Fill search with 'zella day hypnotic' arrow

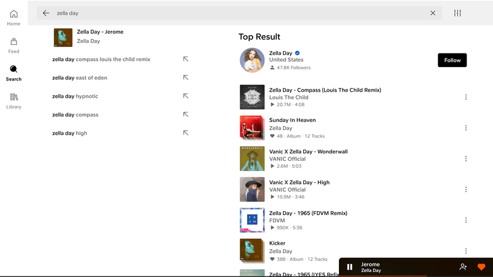tap(185, 96)
